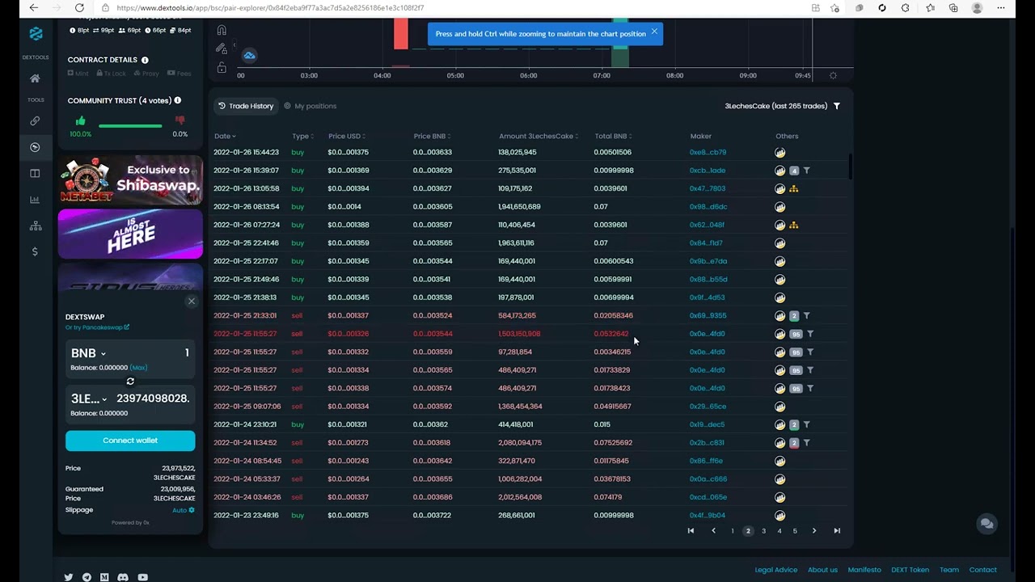Swap the BNB and token direction arrows
1035x582 pixels.
[130, 382]
